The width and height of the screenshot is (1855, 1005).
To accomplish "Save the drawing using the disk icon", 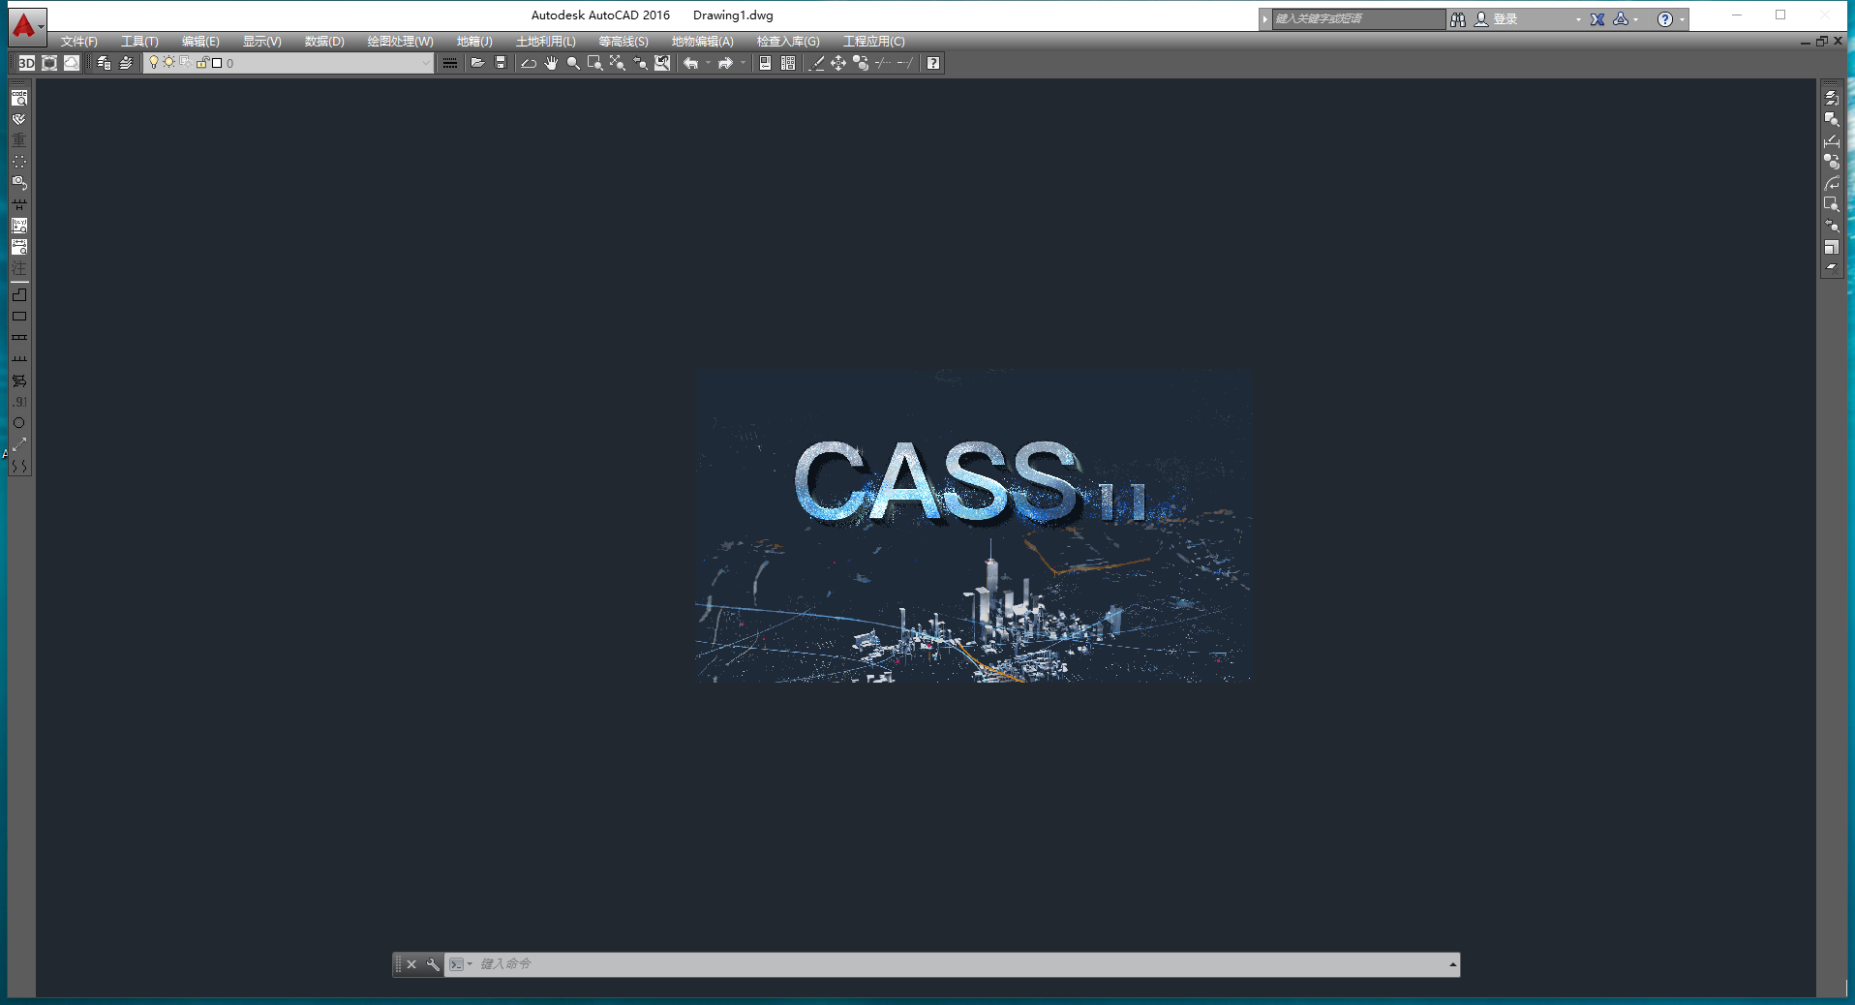I will [501, 63].
